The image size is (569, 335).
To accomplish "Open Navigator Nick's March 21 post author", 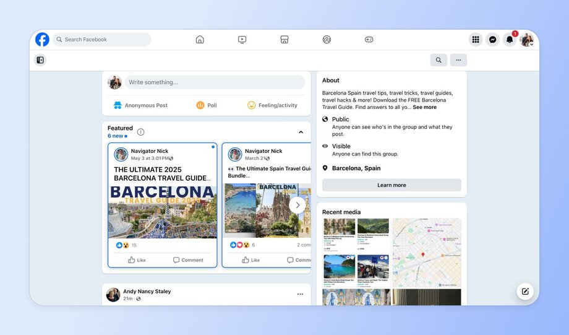I will (263, 151).
